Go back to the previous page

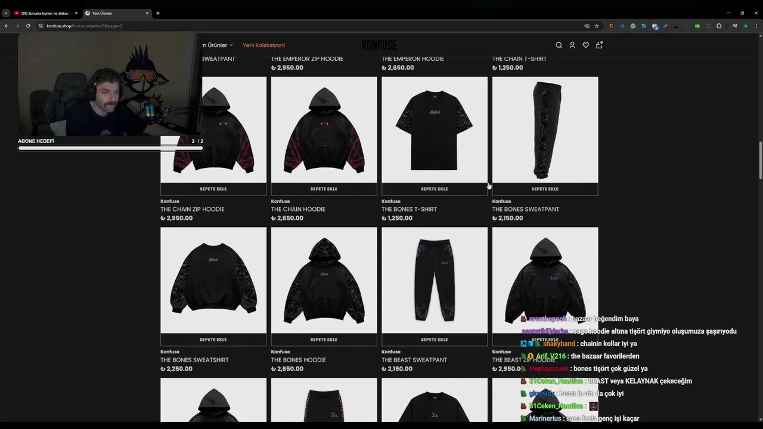pyautogui.click(x=6, y=26)
